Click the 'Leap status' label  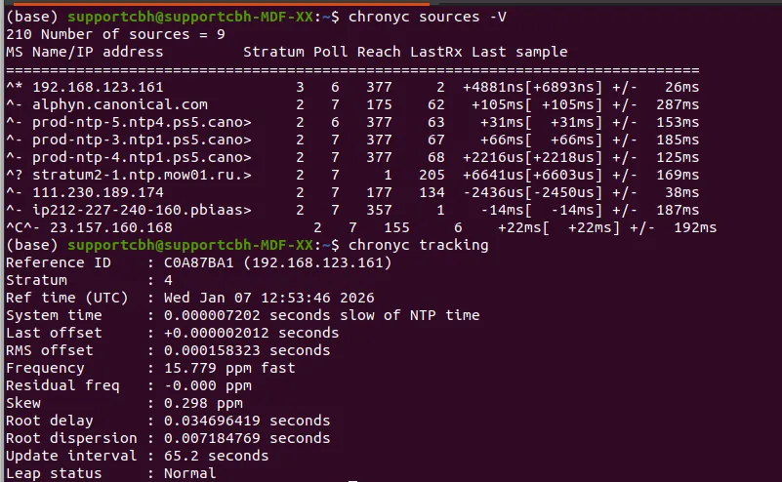click(x=54, y=473)
